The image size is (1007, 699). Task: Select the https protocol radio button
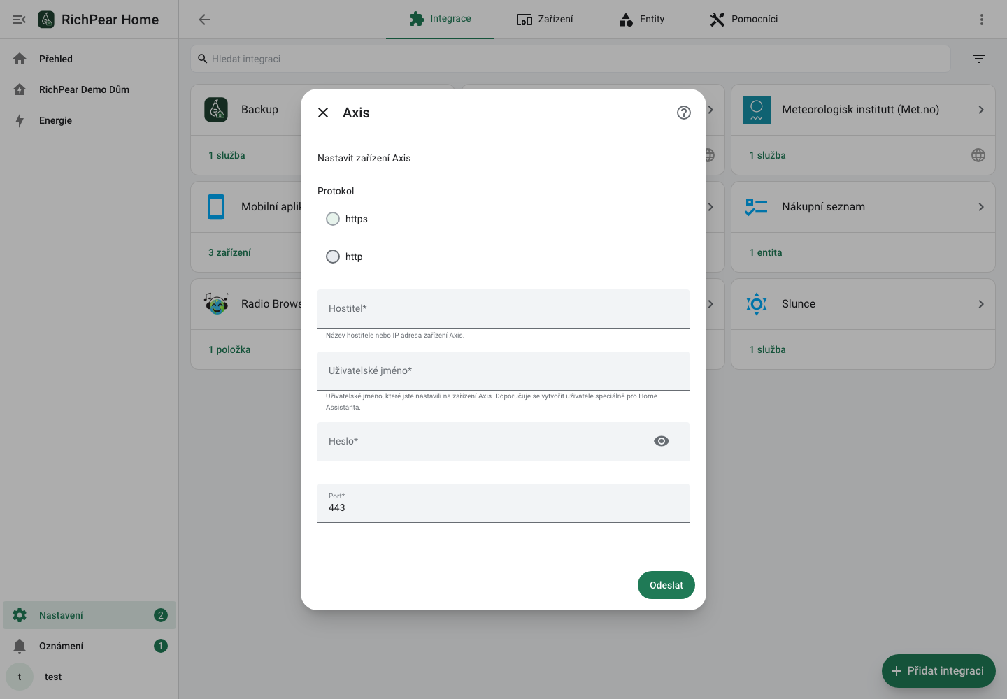(x=333, y=219)
